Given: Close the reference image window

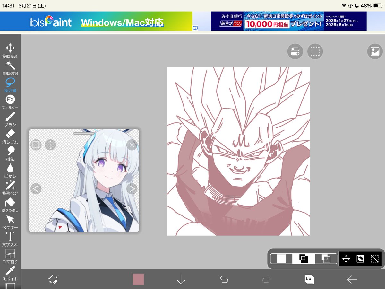Looking at the screenshot, I should 132,145.
